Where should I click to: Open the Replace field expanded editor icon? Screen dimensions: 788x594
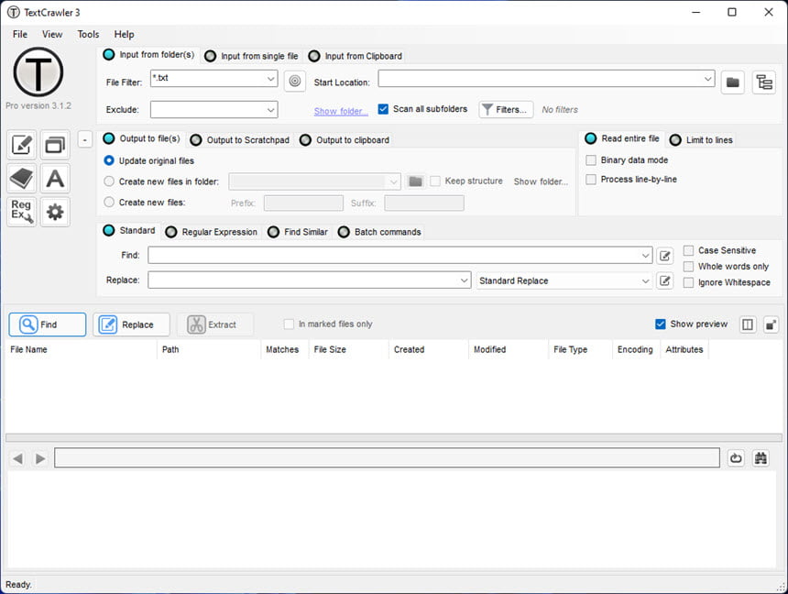click(665, 280)
